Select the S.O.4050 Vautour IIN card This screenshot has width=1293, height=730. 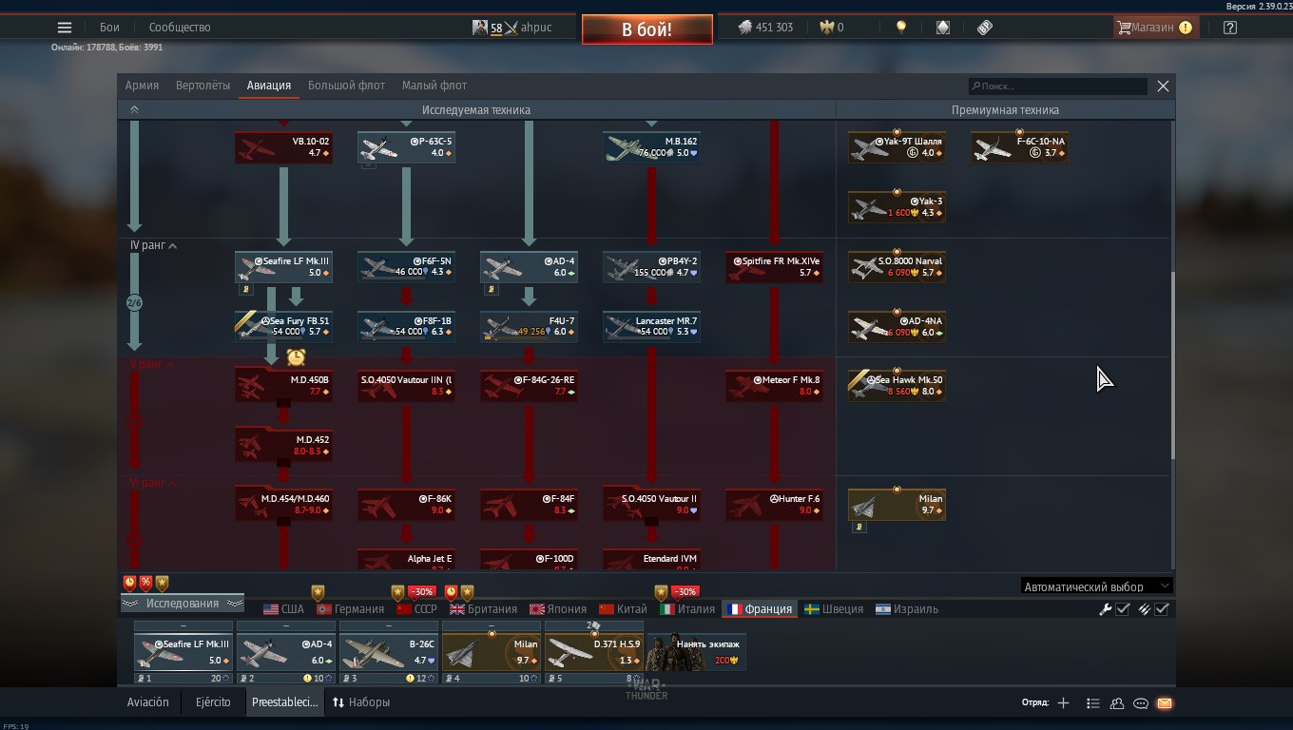pyautogui.click(x=406, y=386)
